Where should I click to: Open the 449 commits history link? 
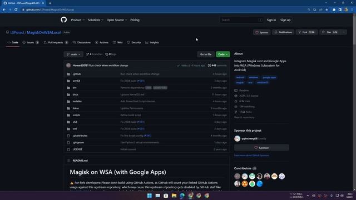tap(217, 66)
